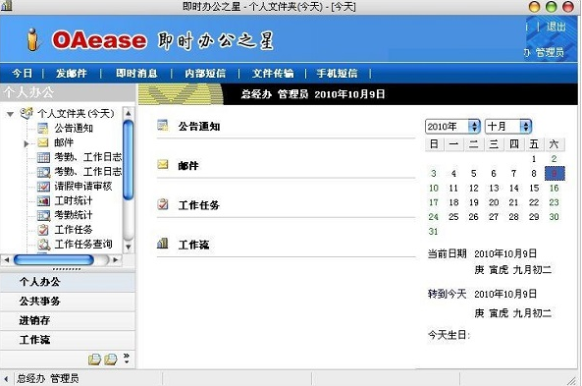Image resolution: width=582 pixels, height=386 pixels.
Task: Click the first folder icon in the sidebar footer
Action: 94,358
